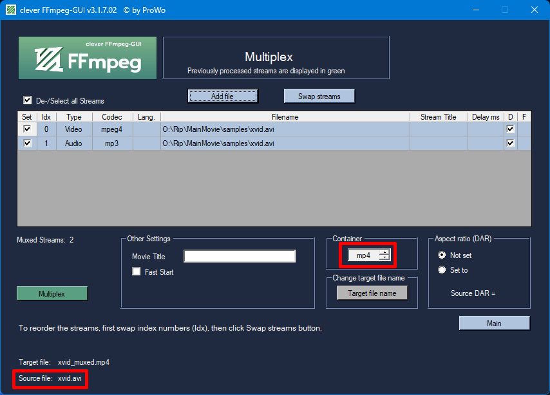Screen dimensions: 550x395
Task: Click the Stream Title column header
Action: click(439, 116)
